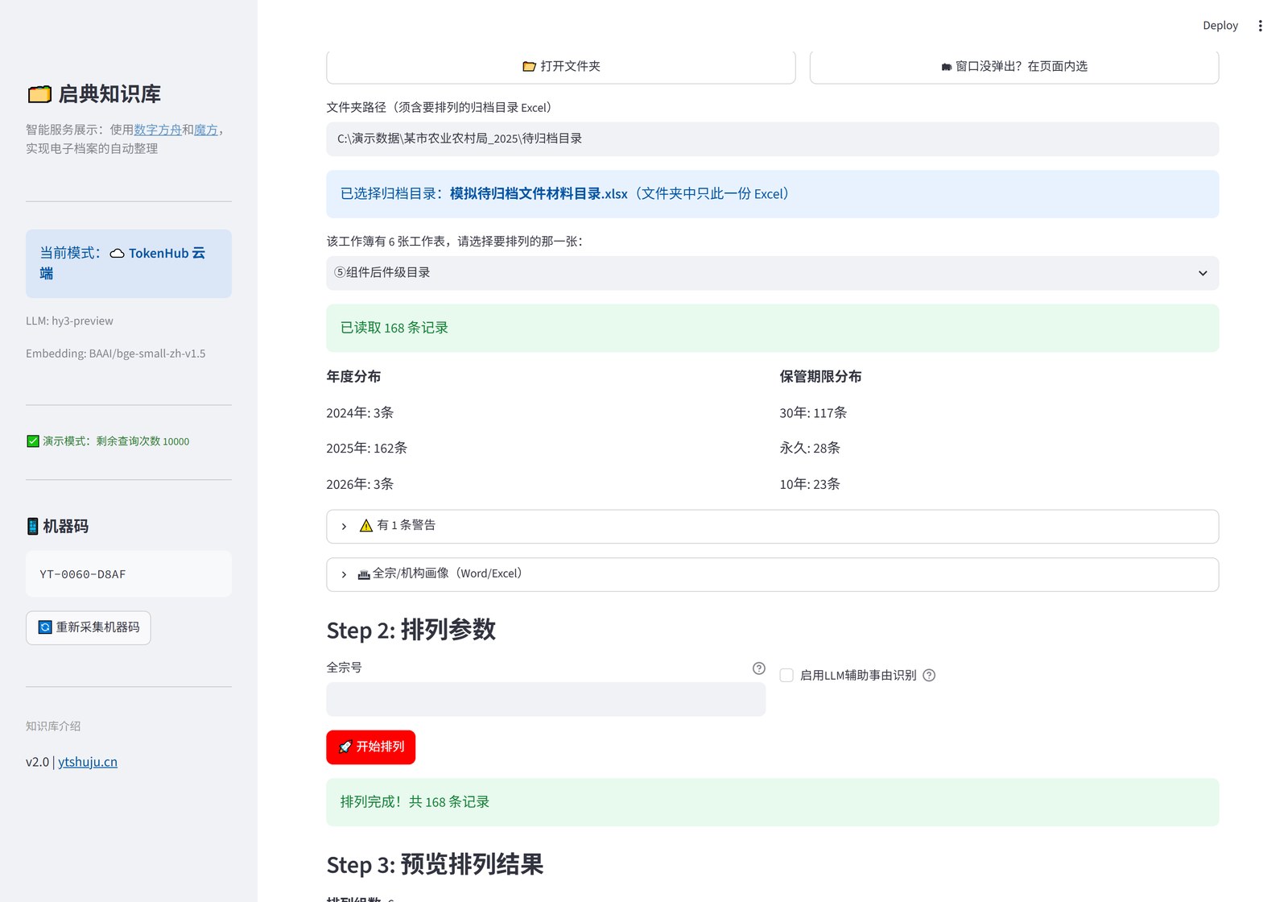Click 重新采集机器码 button
The height and width of the screenshot is (902, 1288).
coord(89,628)
